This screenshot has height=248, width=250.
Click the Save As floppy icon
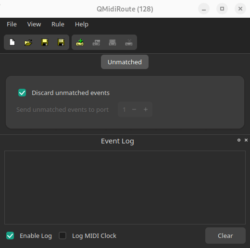coord(61,42)
